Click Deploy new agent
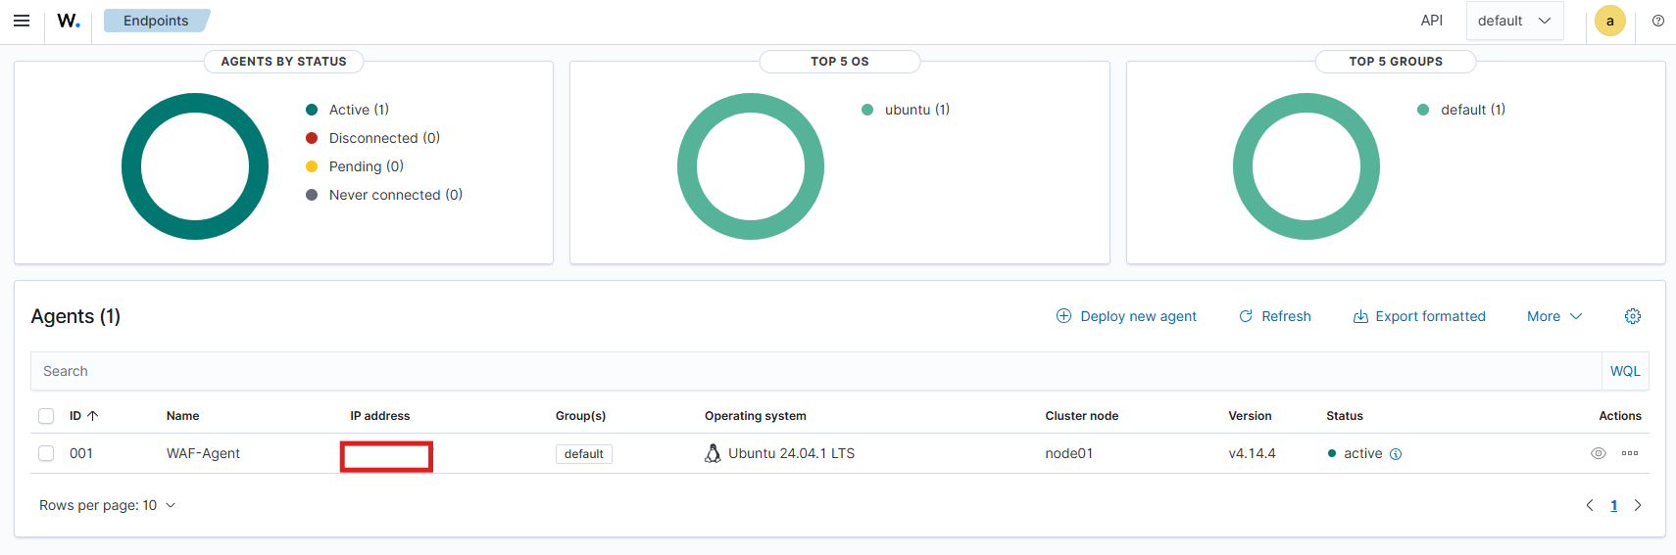The width and height of the screenshot is (1676, 555). (x=1126, y=316)
